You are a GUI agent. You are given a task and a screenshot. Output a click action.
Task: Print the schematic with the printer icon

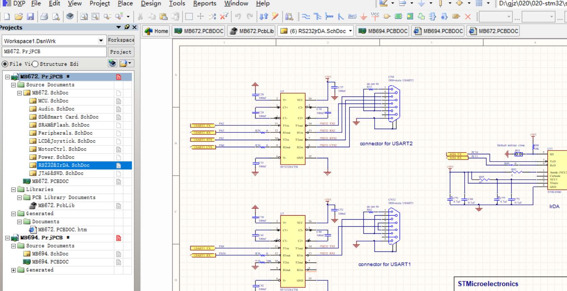click(x=44, y=16)
